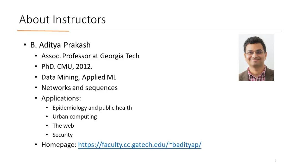
Task: Select the 'About Instructors' slide title
Action: point(62,19)
